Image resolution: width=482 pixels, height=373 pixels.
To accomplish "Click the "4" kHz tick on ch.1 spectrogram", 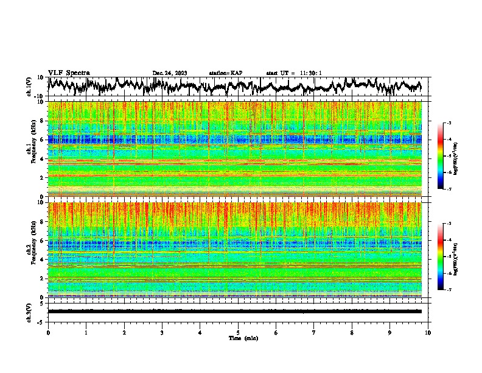I will pyautogui.click(x=43, y=159).
